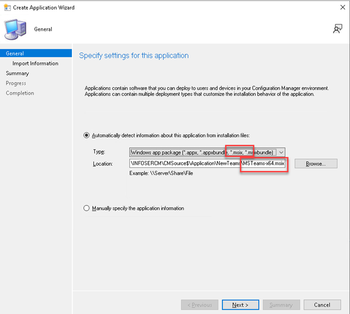Click the computer wizard icon in header
The height and width of the screenshot is (314, 350).
point(16,29)
